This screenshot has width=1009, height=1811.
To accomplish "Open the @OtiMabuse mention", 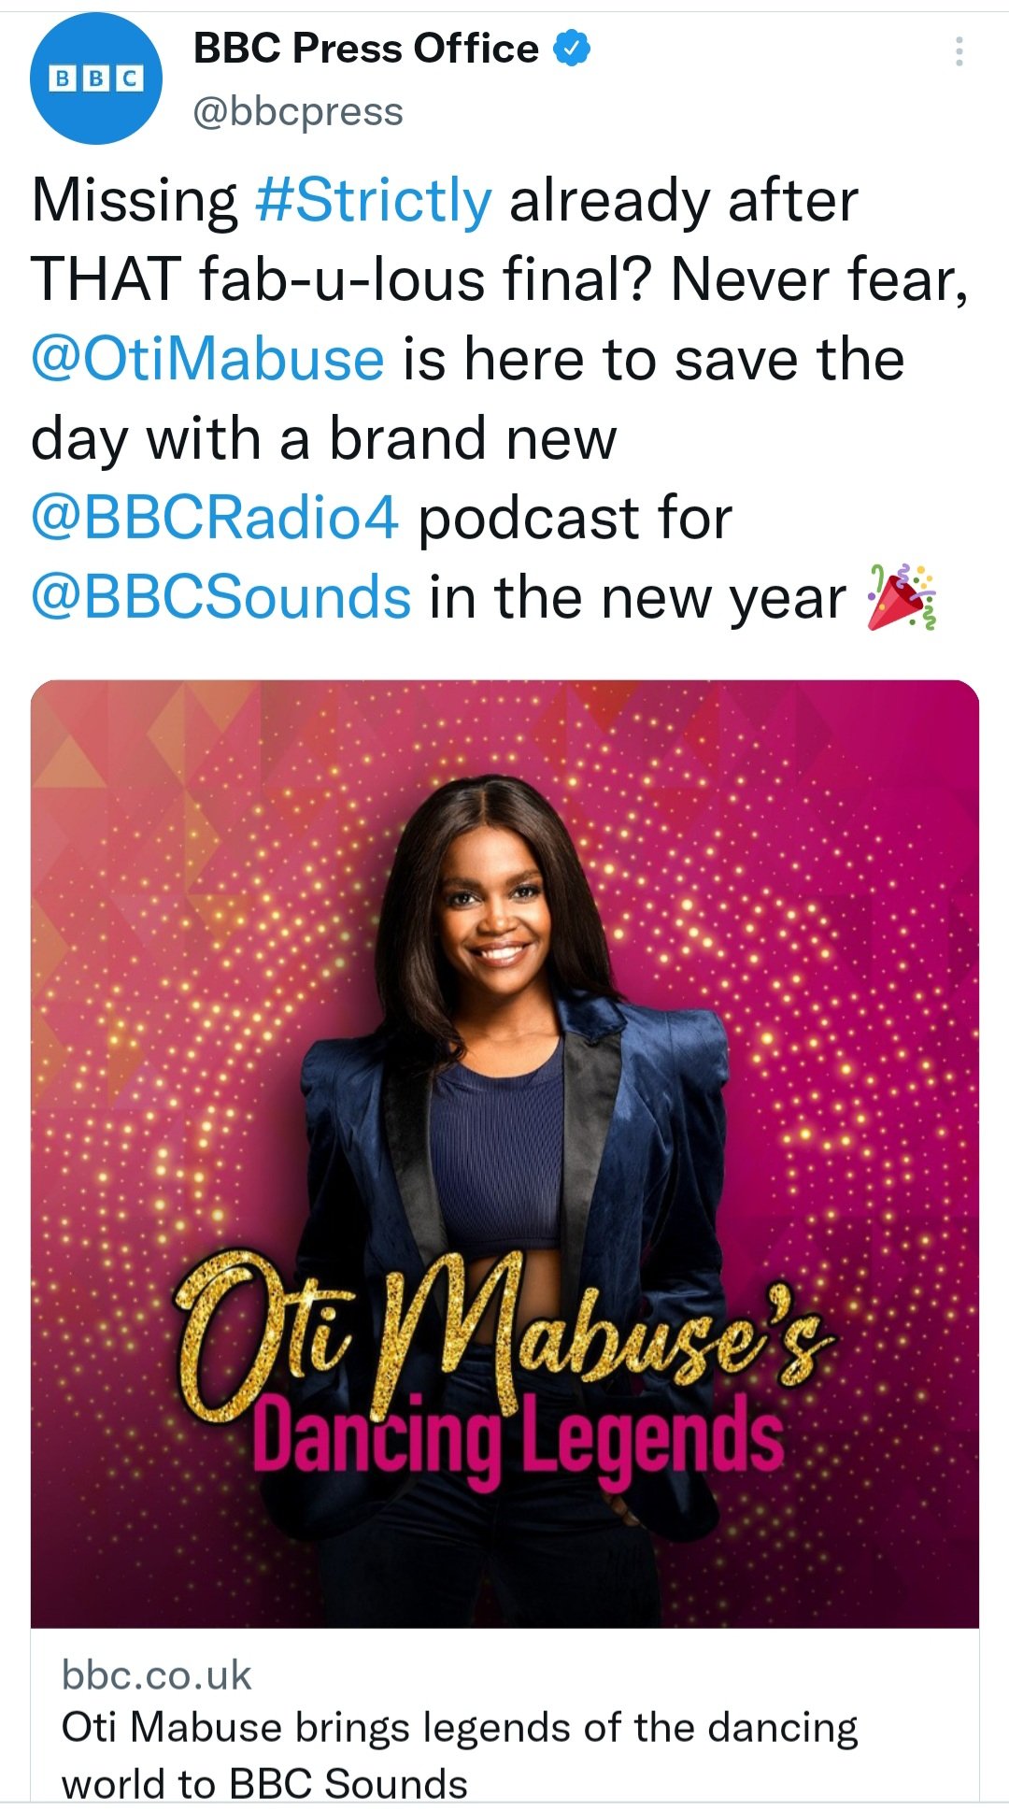I will coord(207,360).
